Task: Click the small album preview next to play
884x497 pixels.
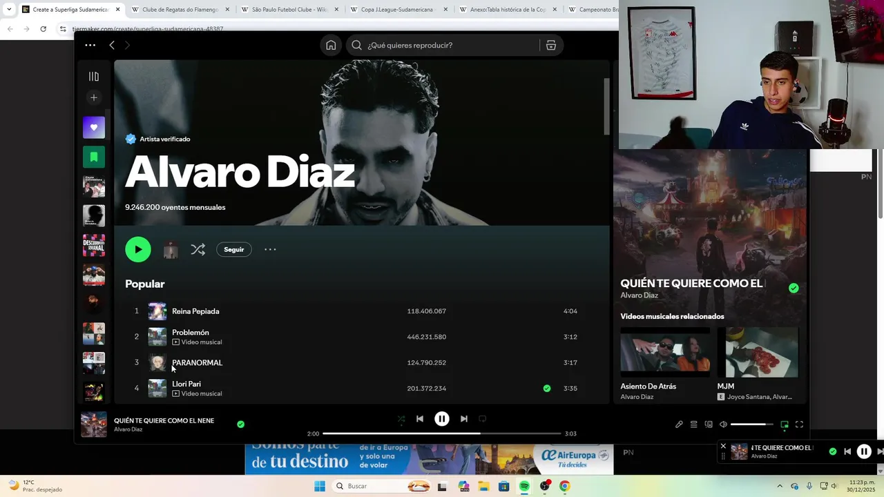Action: [171, 249]
